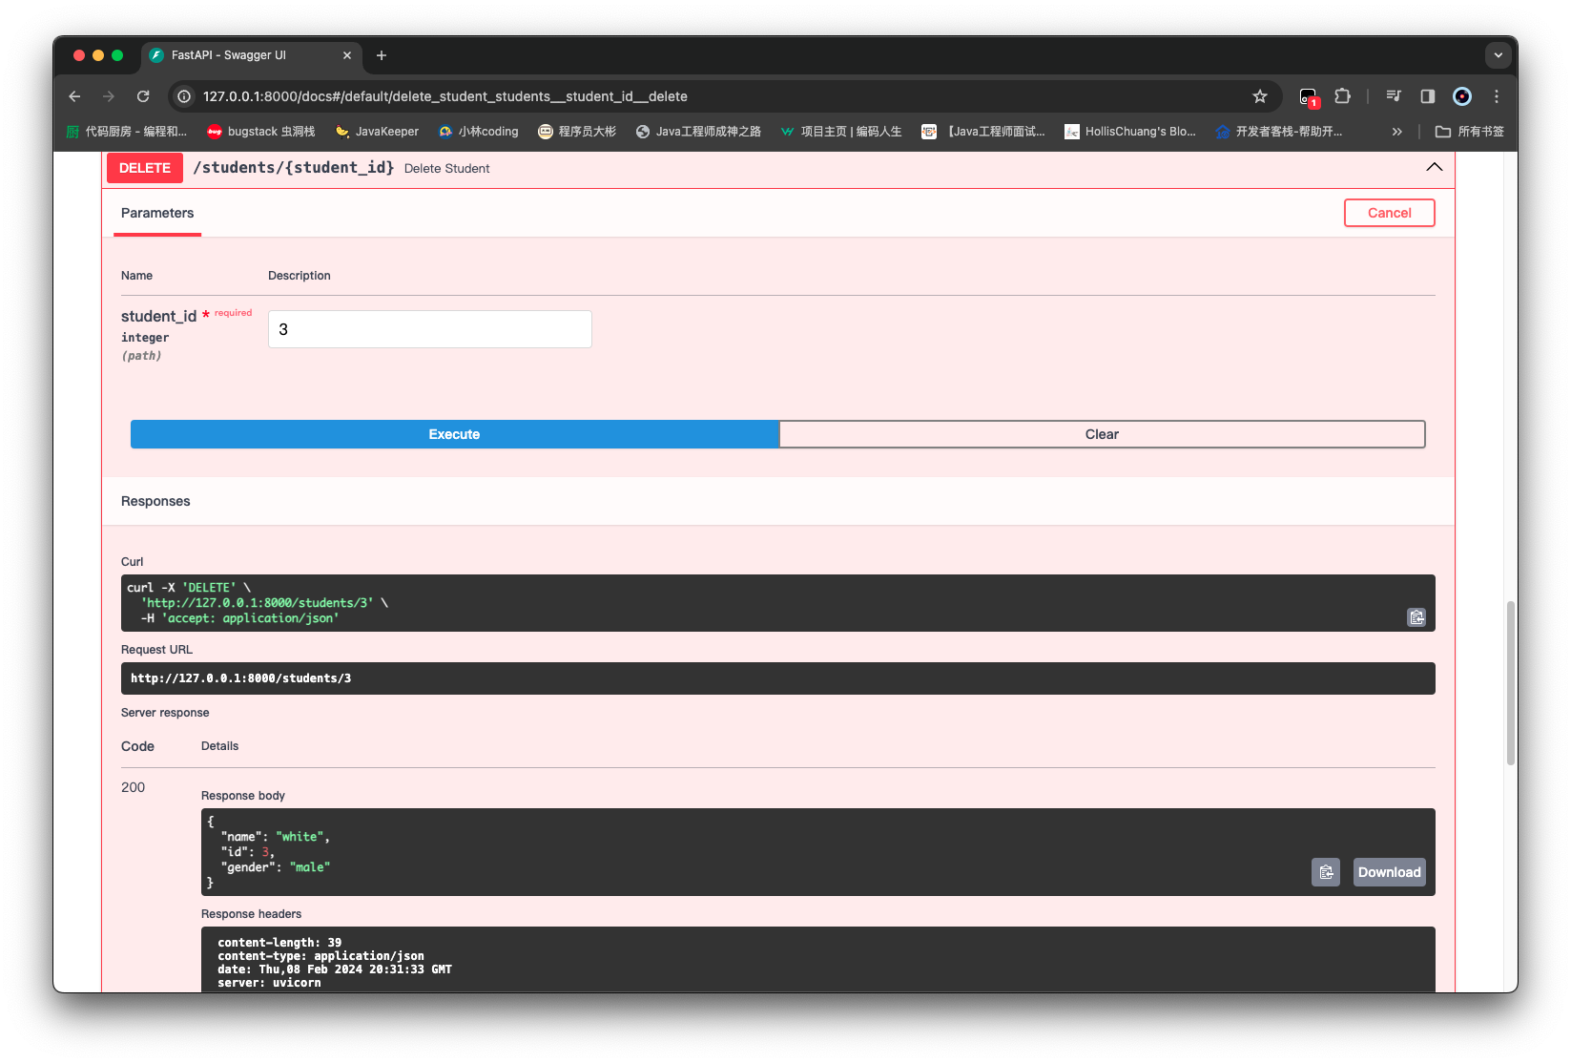Open the JavaKeeper bookmark
This screenshot has height=1063, width=1571.
(x=377, y=132)
